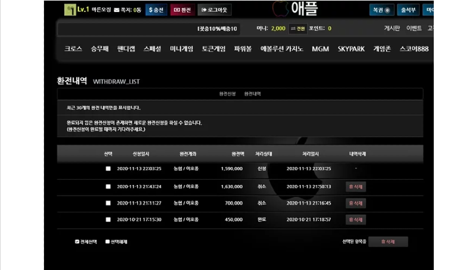Click the 환전 withdraw button in header
This screenshot has width=476, height=270.
(182, 10)
